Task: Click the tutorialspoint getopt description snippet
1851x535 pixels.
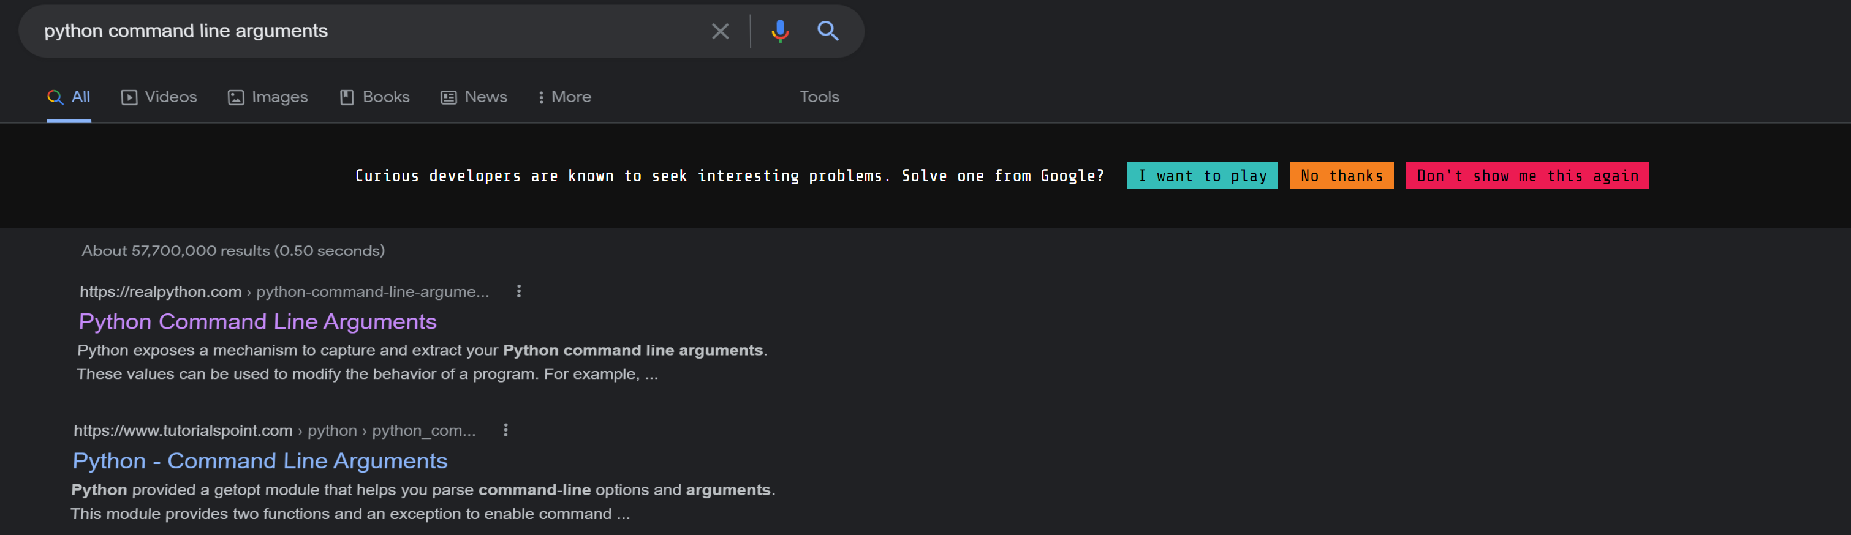Action: [x=423, y=502]
